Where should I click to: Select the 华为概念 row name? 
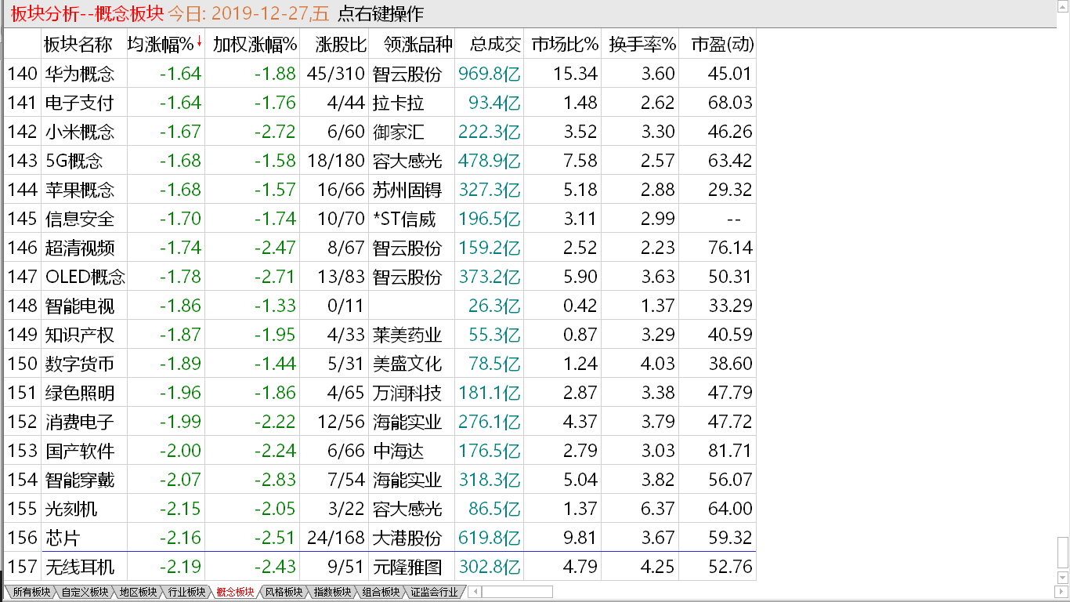[x=79, y=74]
